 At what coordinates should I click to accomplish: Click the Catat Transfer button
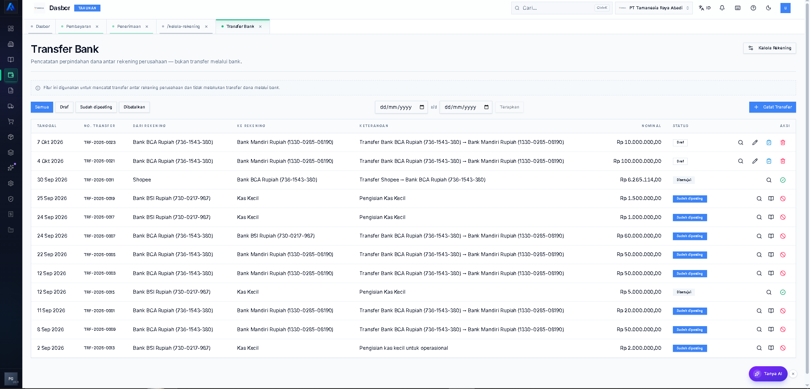point(772,107)
